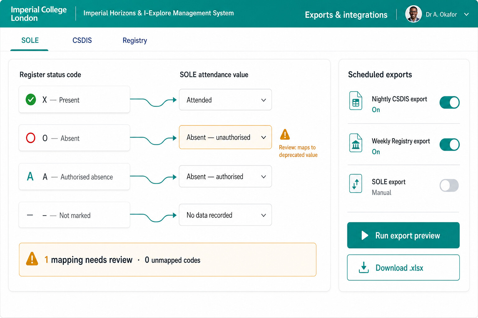Click the "On" status under Nightly CSDIS export

point(376,110)
